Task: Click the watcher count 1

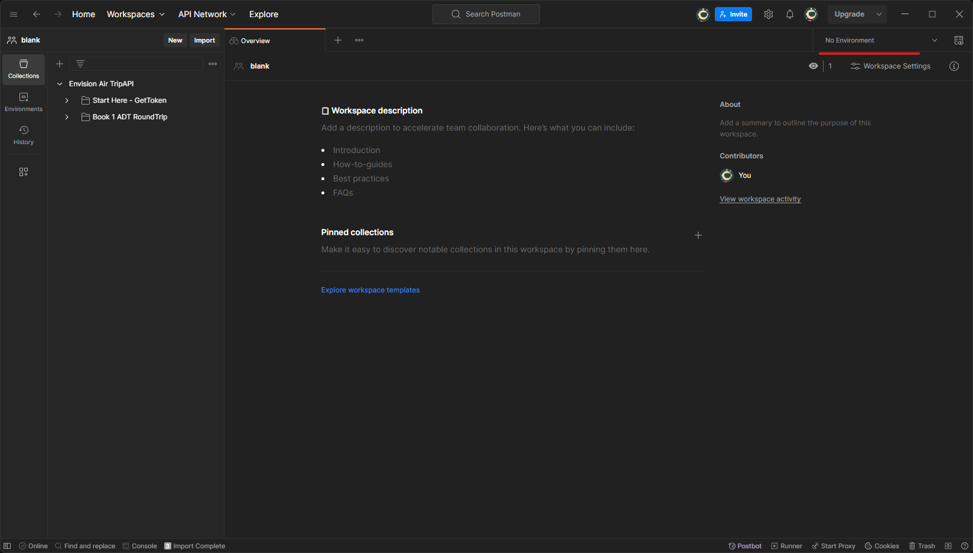Action: [x=830, y=66]
